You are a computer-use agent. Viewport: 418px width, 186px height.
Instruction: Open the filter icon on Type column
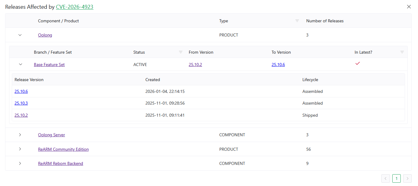[297, 21]
